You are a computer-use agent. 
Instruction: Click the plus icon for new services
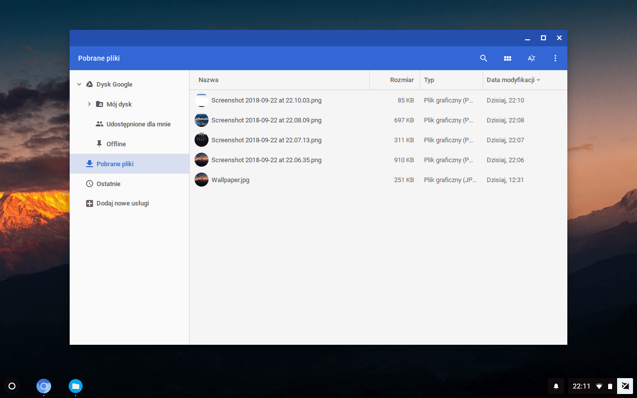(x=90, y=203)
